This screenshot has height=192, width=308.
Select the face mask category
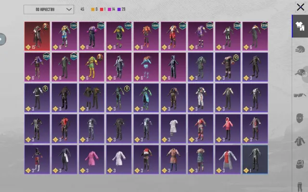[300, 118]
